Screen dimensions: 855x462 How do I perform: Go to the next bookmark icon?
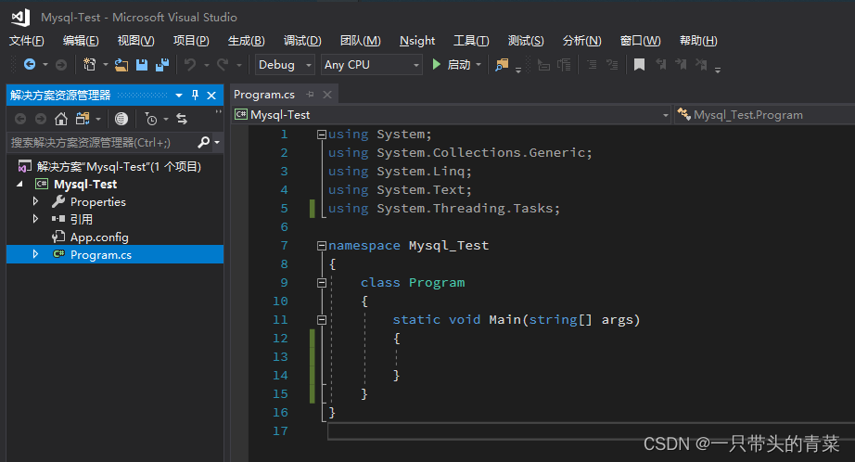pos(681,64)
